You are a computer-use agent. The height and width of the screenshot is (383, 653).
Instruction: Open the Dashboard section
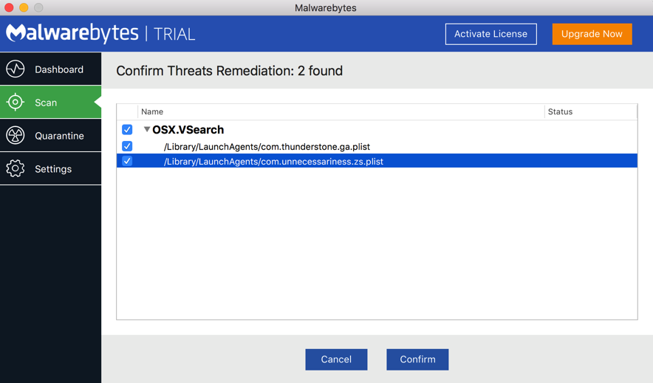(x=50, y=69)
